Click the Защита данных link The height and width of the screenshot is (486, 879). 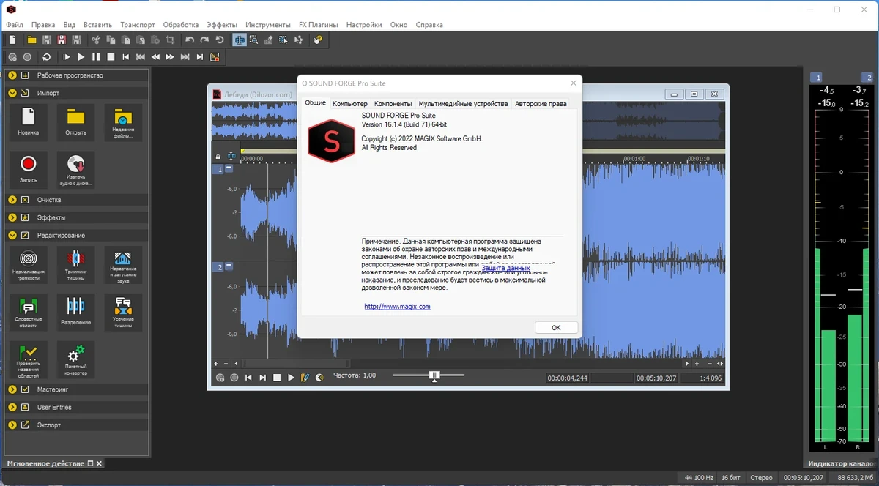click(x=505, y=269)
